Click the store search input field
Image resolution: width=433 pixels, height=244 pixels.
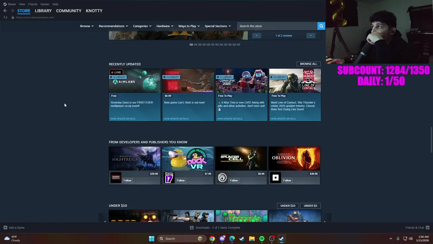click(277, 26)
